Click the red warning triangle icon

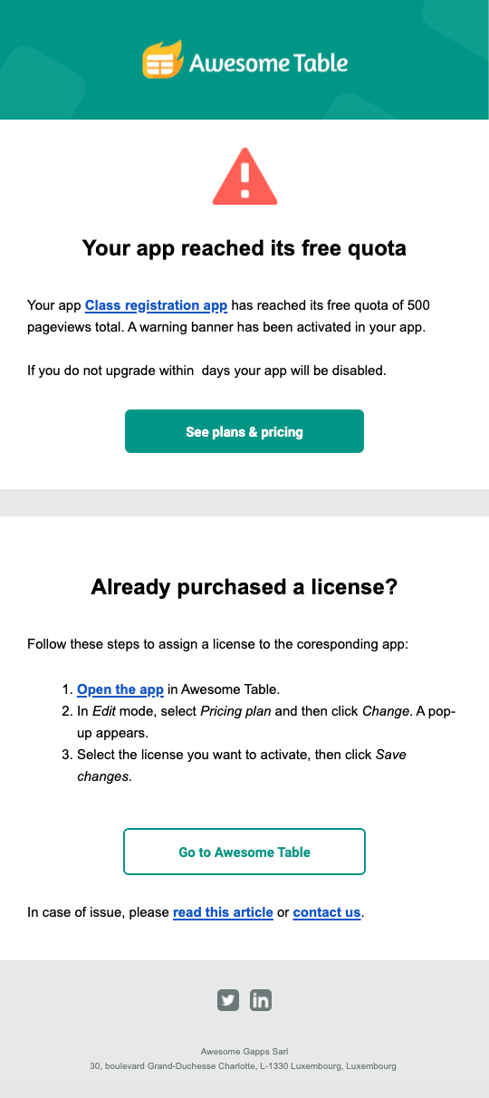click(x=244, y=177)
